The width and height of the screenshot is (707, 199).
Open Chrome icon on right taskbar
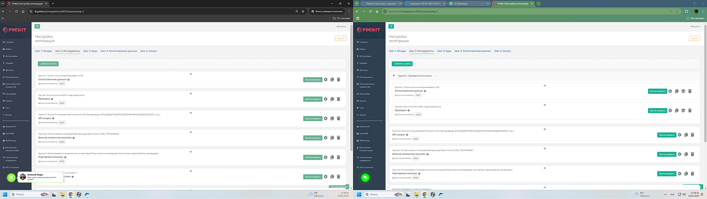point(424,194)
